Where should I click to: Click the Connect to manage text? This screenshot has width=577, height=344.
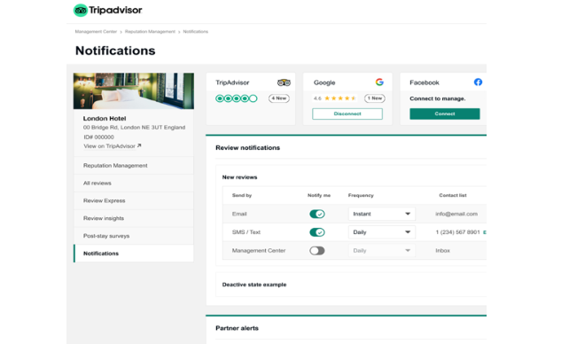[438, 98]
